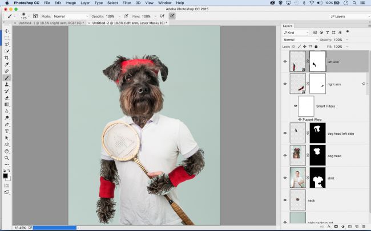Select the neck layer thumbnail
Viewport: 371px width, 231px height.
[298, 200]
